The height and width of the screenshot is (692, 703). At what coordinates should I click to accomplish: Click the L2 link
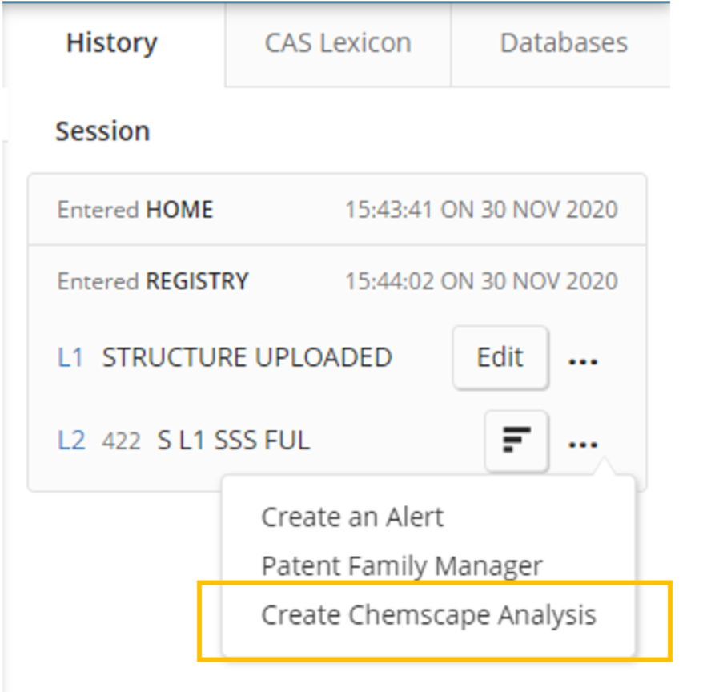pyautogui.click(x=71, y=441)
